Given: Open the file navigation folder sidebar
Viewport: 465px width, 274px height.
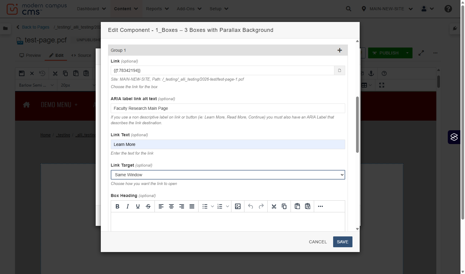Looking at the screenshot, I should pos(5,28).
